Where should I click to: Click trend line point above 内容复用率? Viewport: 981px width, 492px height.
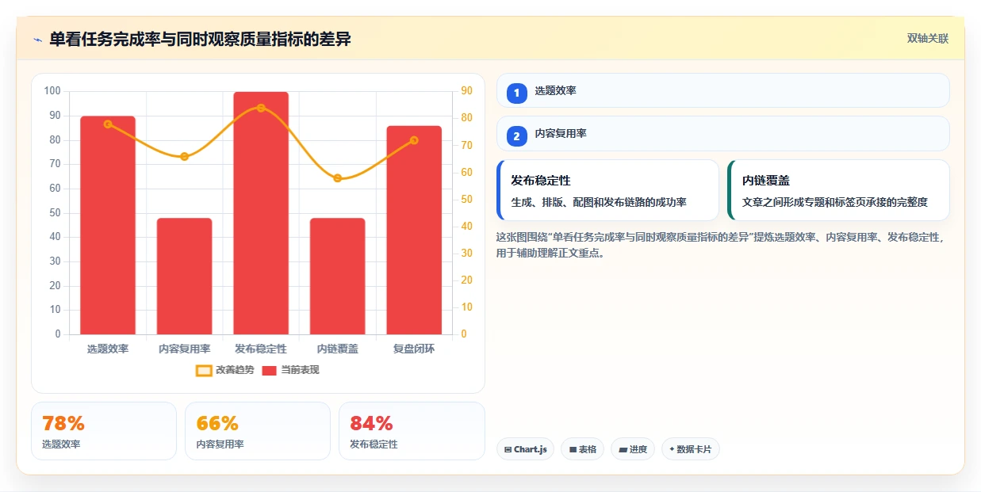pyautogui.click(x=184, y=157)
